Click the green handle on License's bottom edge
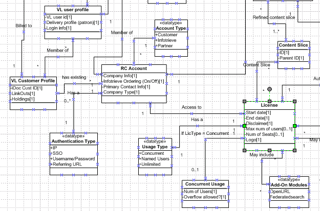Image resolution: width=320 pixels, height=211 pixels. point(270,151)
